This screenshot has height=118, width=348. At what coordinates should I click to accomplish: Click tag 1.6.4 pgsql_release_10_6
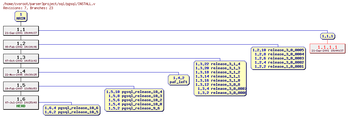[71, 108]
